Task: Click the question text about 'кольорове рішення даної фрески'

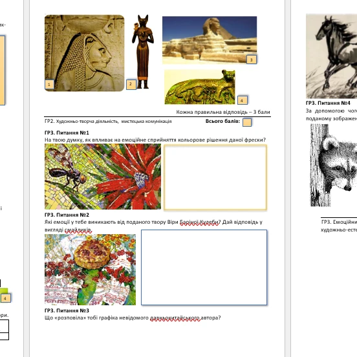Action: pyautogui.click(x=155, y=140)
